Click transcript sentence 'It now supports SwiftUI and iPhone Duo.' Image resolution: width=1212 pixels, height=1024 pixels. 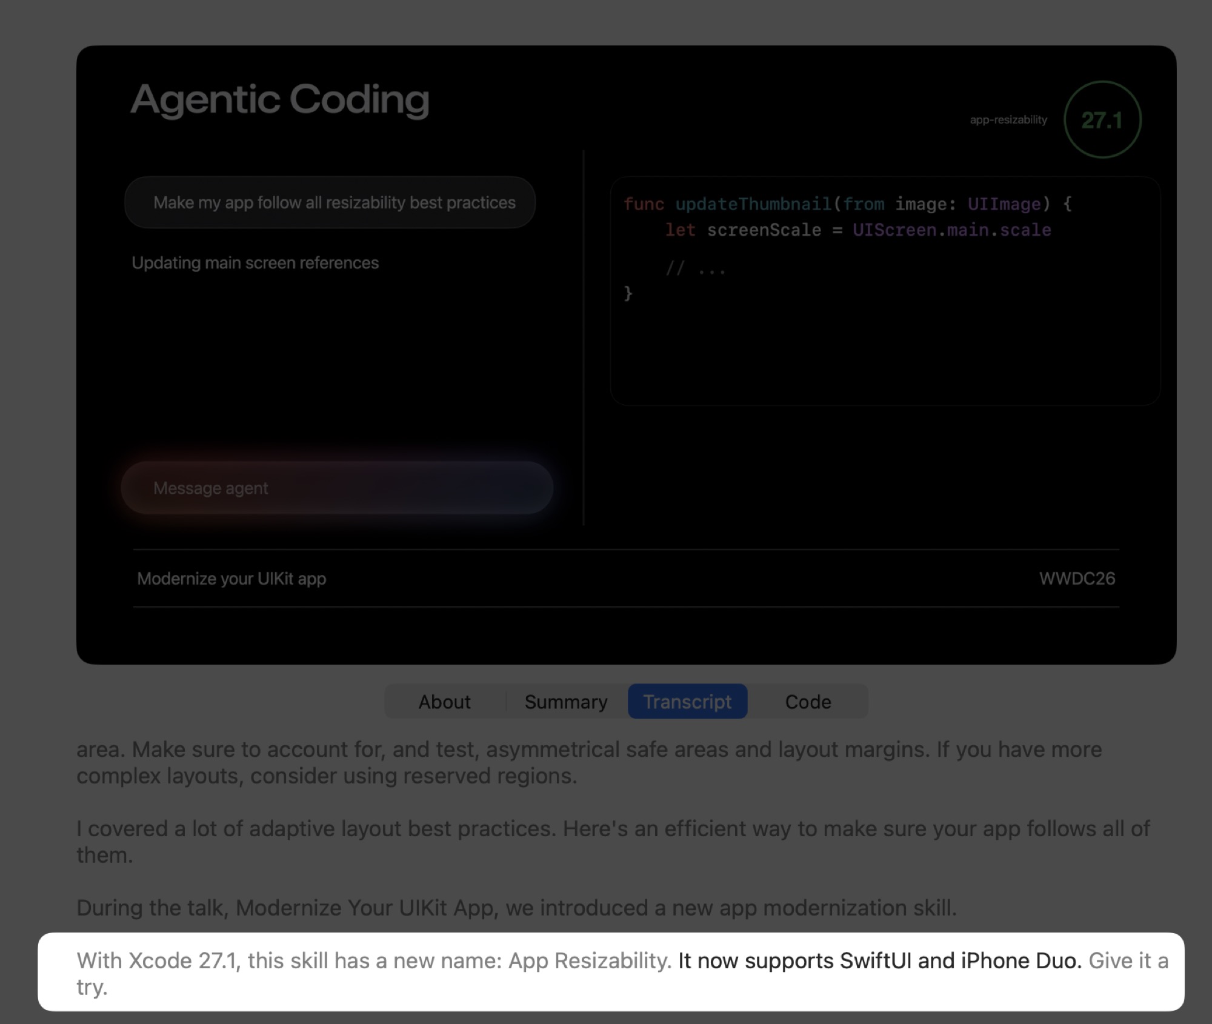click(x=880, y=961)
